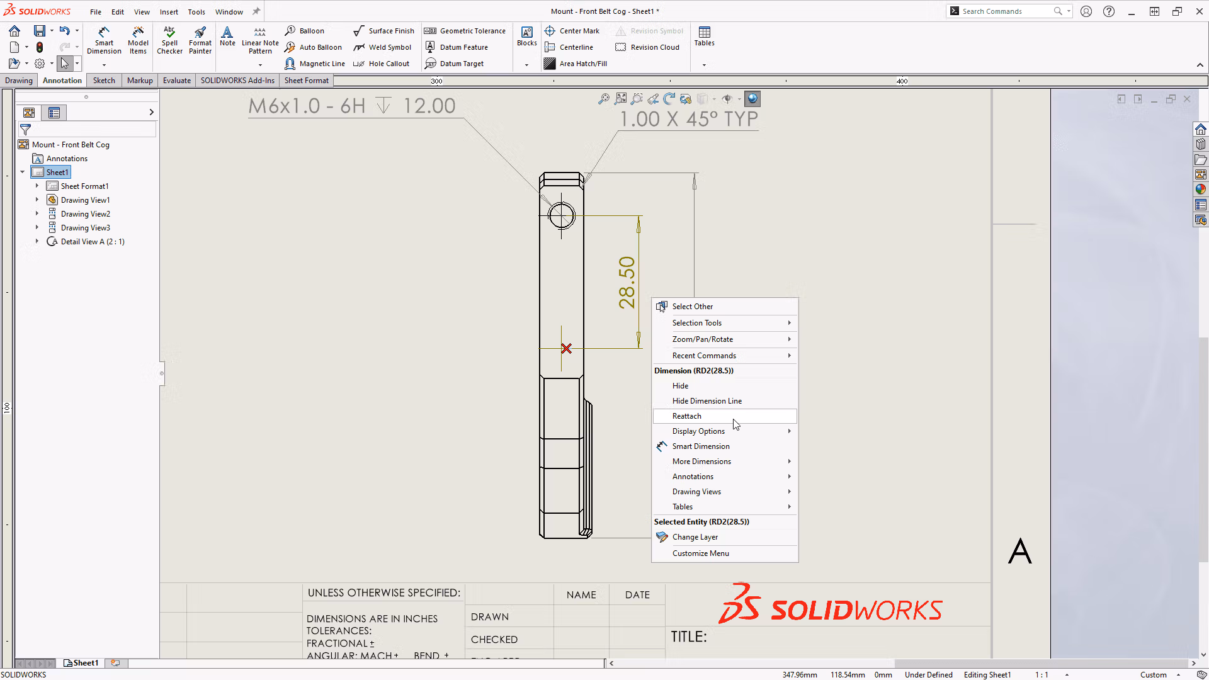Add a Balloon annotation

point(305,31)
